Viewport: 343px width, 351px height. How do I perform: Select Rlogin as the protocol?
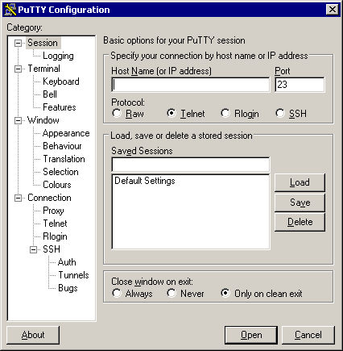225,113
